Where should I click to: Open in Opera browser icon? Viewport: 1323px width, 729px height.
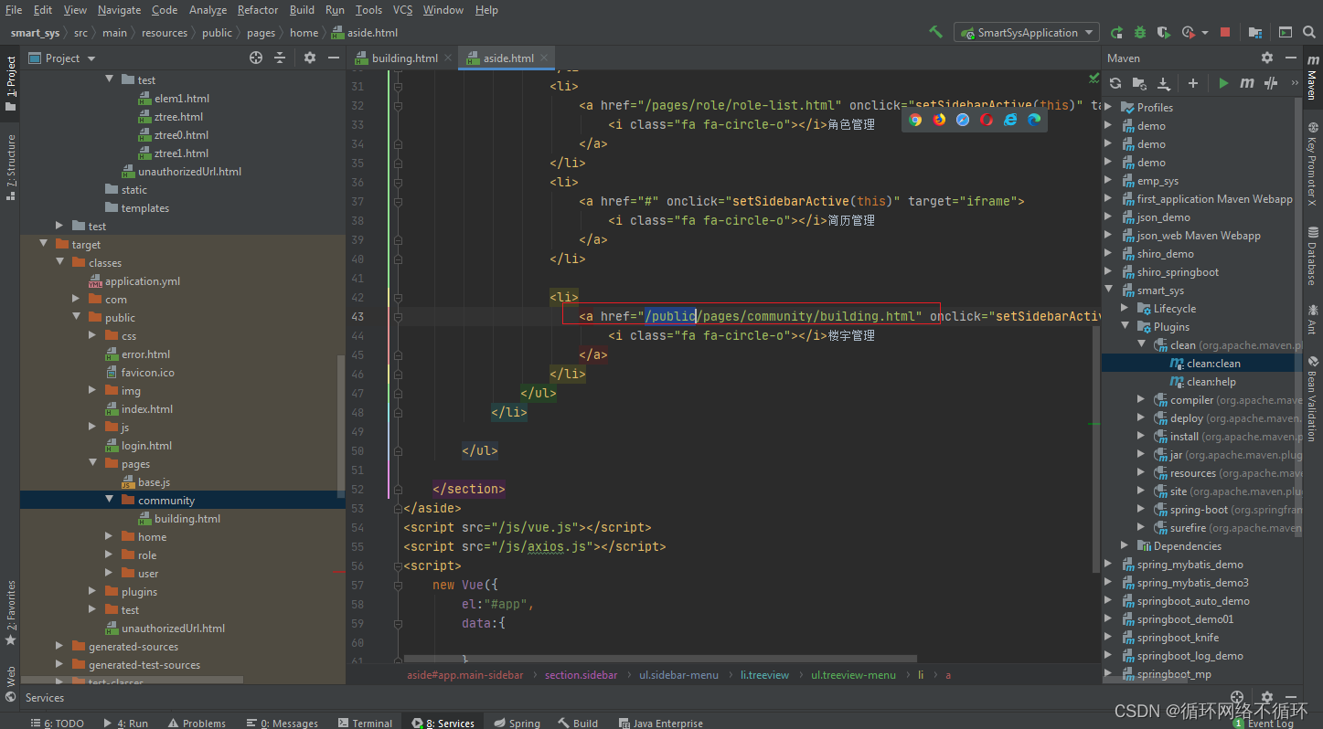[987, 120]
